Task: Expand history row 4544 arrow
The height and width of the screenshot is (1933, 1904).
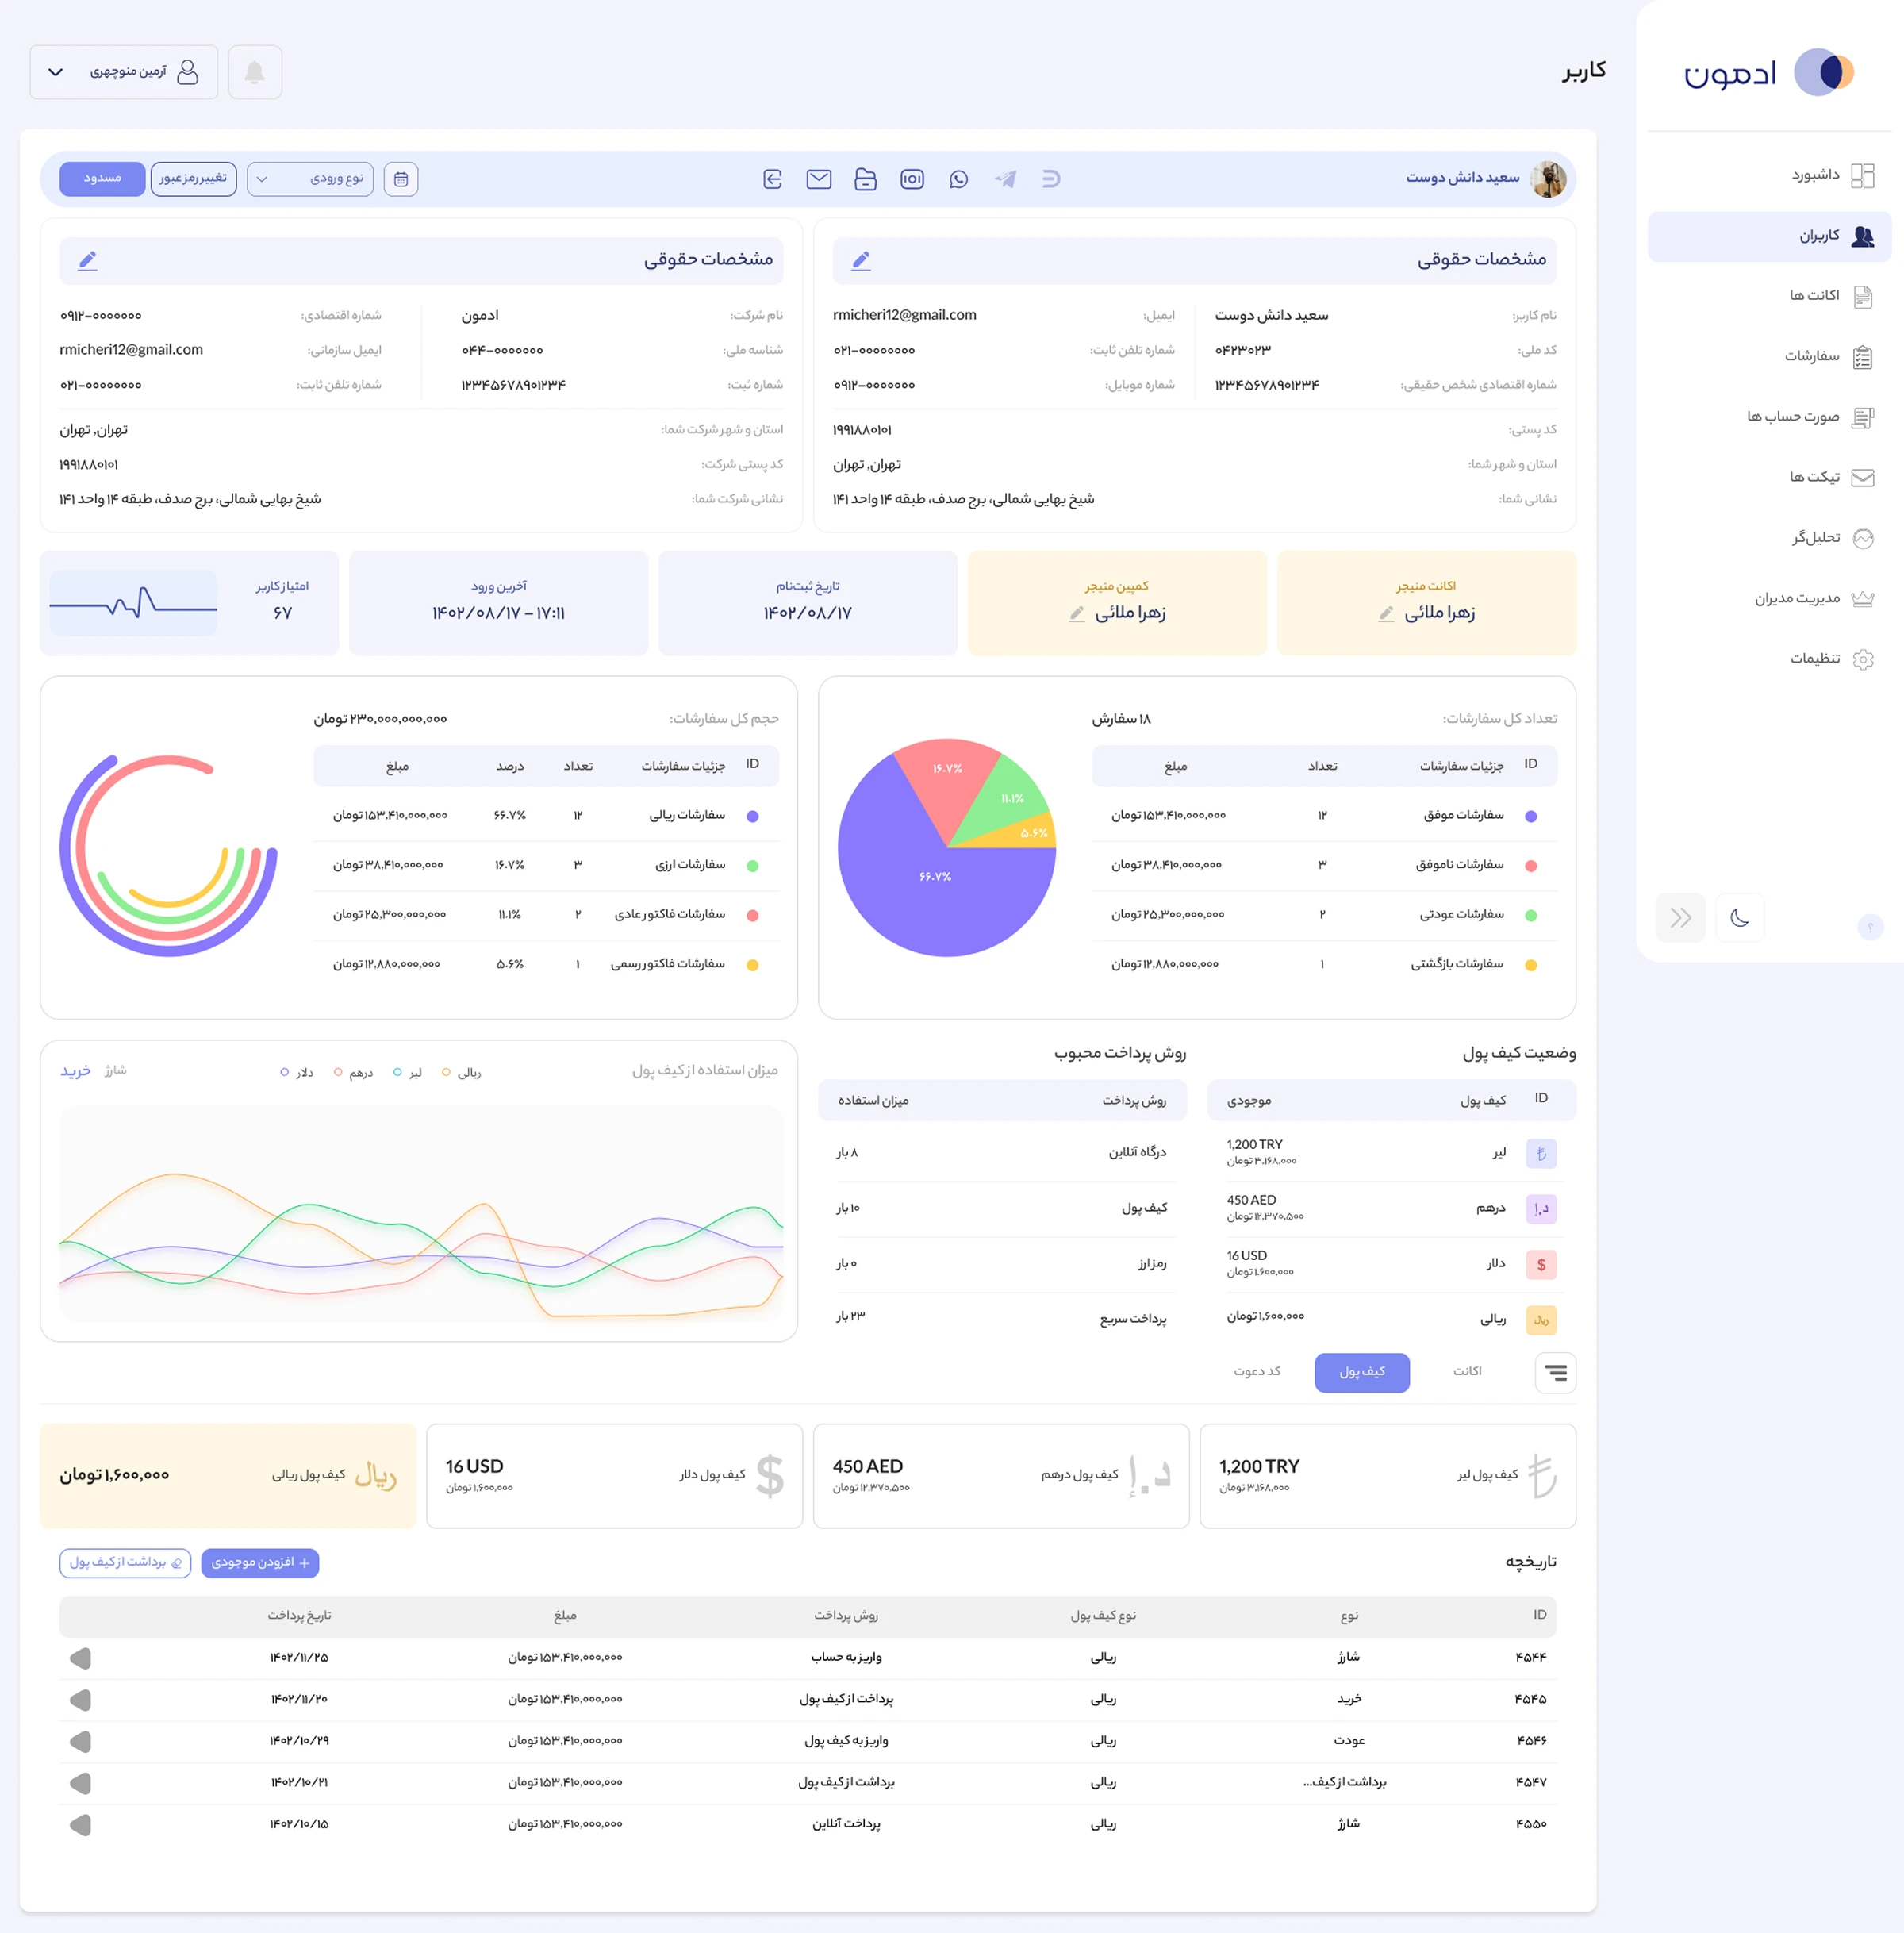Action: (81, 1658)
